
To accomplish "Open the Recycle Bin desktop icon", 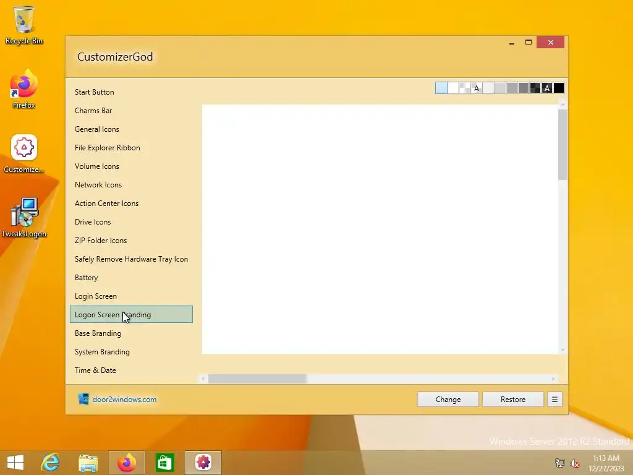I will click(24, 25).
